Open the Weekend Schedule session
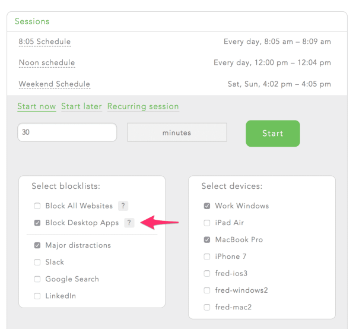Image resolution: width=356 pixels, height=329 pixels. pos(55,84)
